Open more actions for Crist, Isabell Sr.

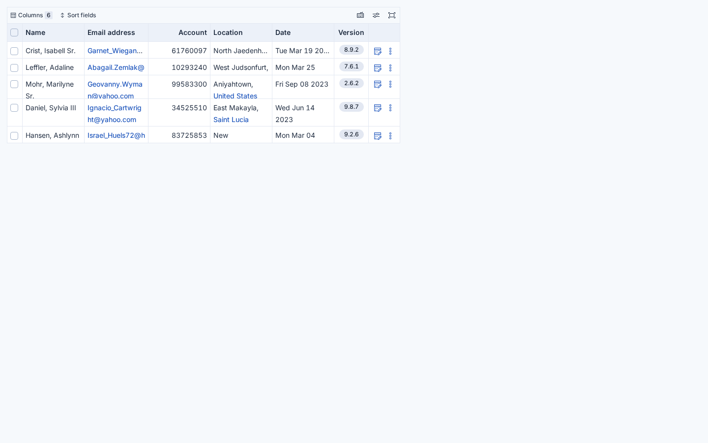tap(390, 51)
